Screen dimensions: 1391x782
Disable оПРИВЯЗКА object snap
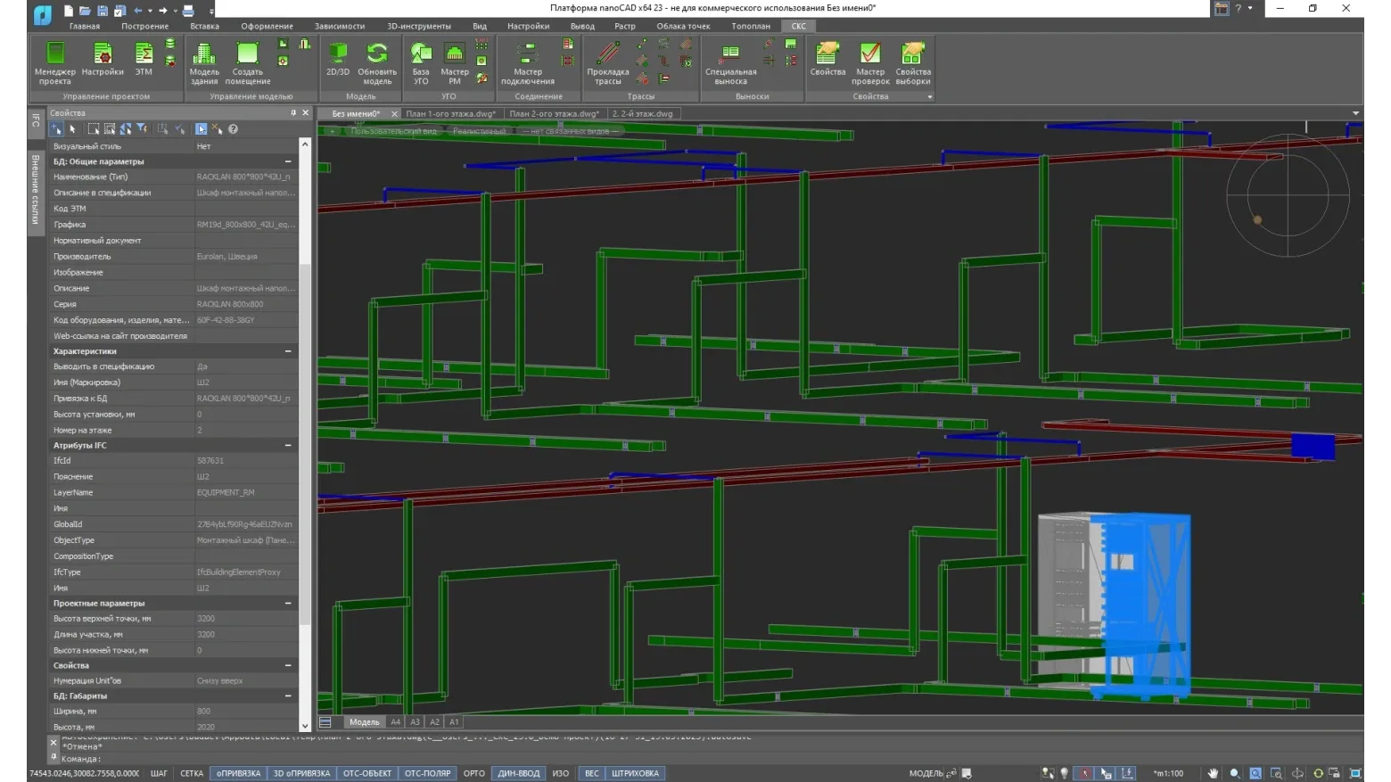(x=238, y=773)
